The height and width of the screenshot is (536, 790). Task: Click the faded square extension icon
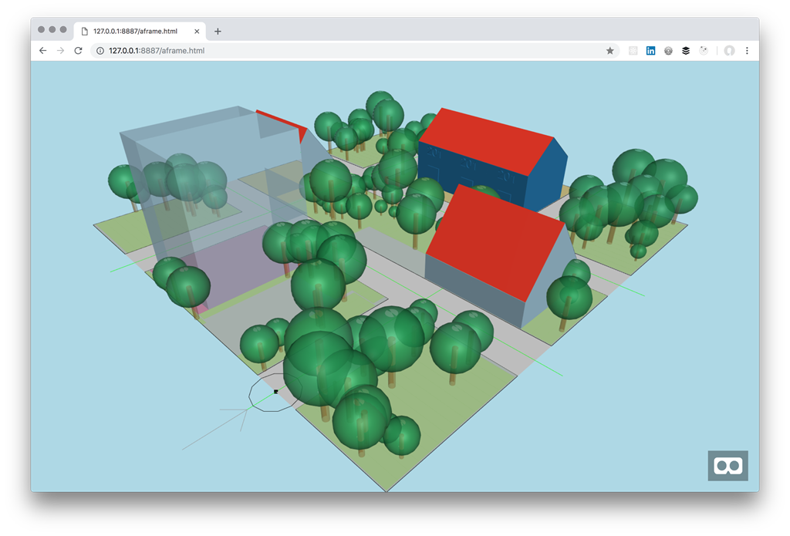(x=633, y=51)
